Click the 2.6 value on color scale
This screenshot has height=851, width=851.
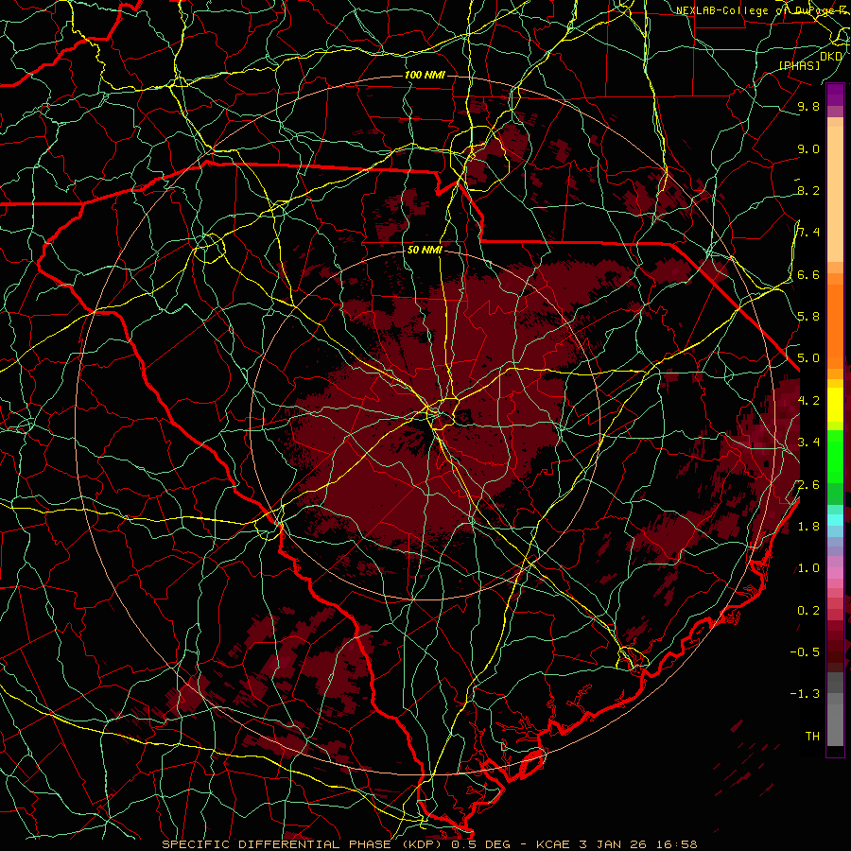click(808, 484)
